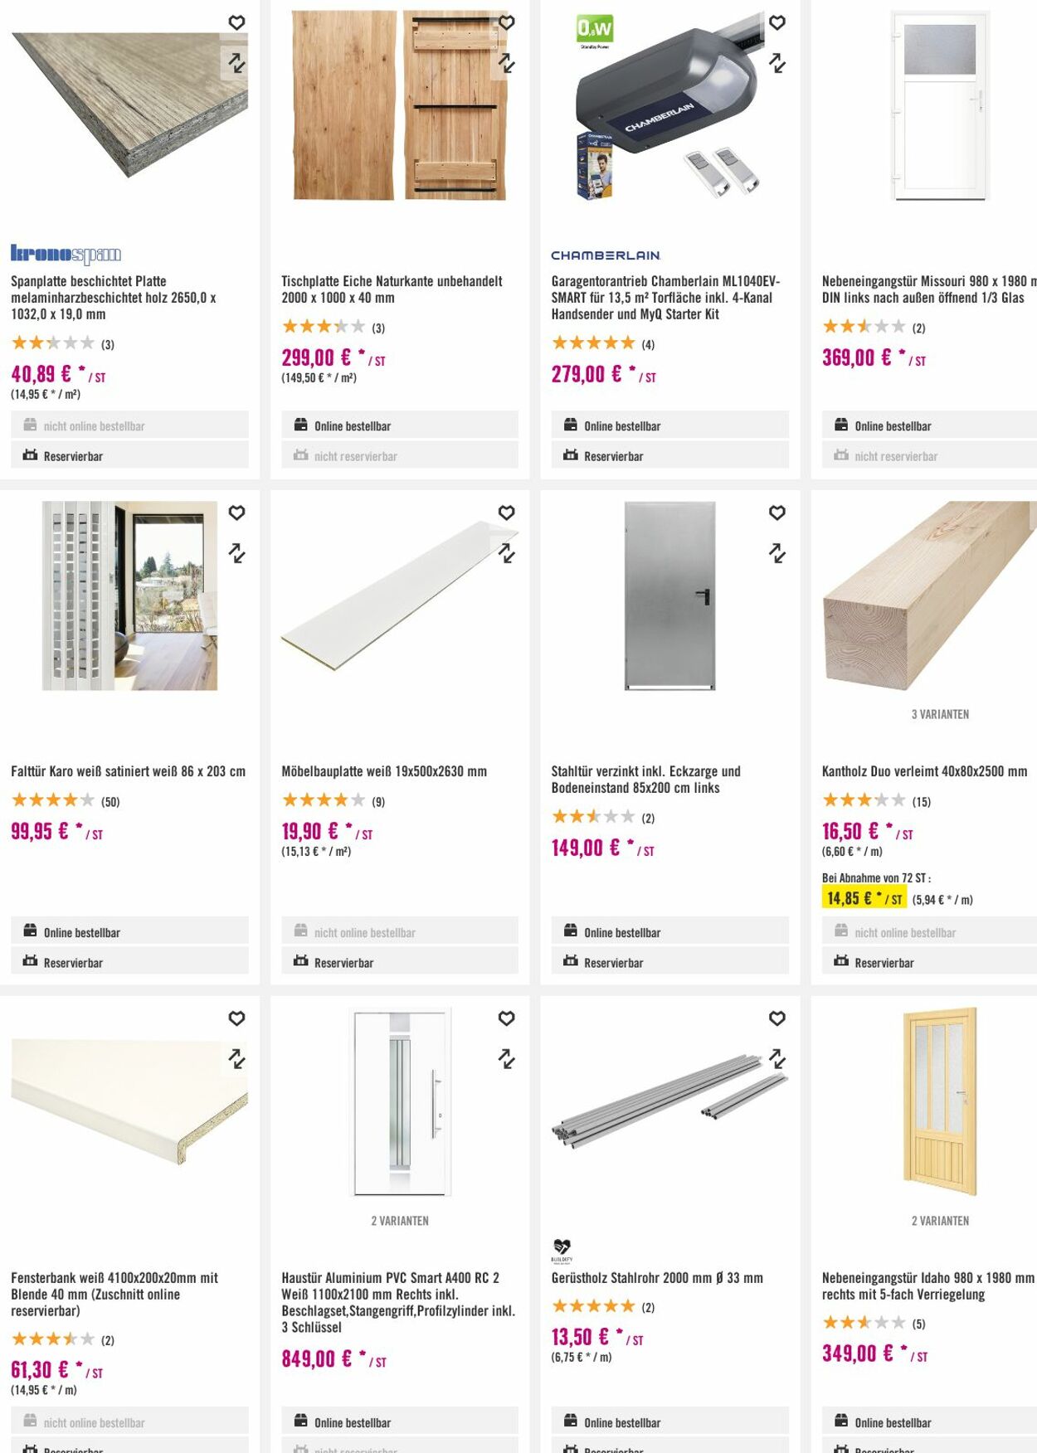Add Falttür Karo weiß to wishlist
Viewport: 1037px width, 1453px height.
coord(236,513)
